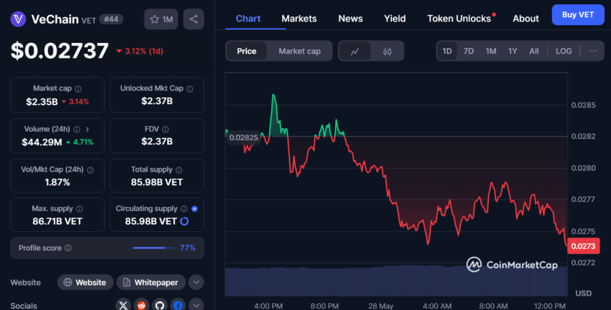
Task: Open the Chart tab
Action: coord(248,18)
